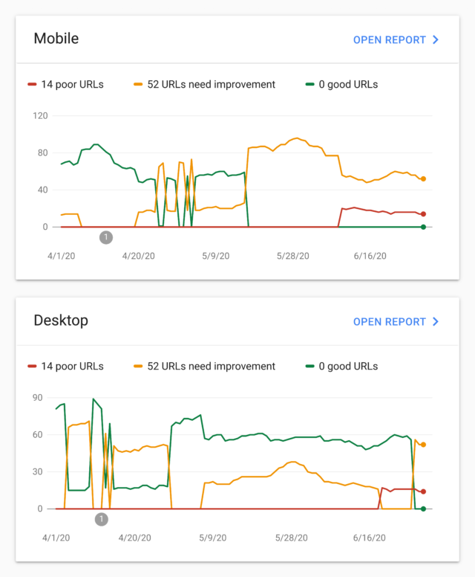
Task: Click the red line swatch in the Mobile legend
Action: (x=32, y=85)
